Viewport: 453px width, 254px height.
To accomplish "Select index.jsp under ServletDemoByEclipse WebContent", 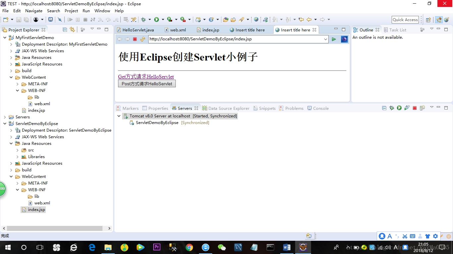I will pyautogui.click(x=33, y=210).
